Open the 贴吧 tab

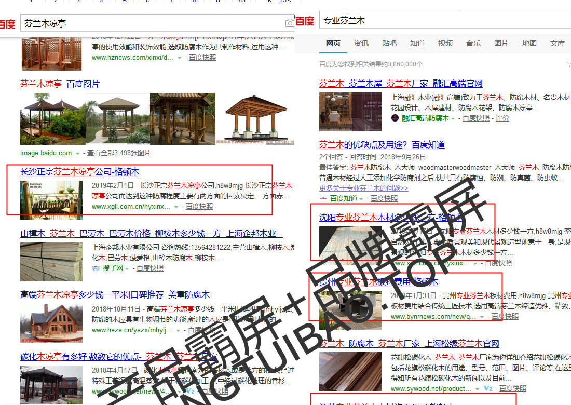point(389,43)
